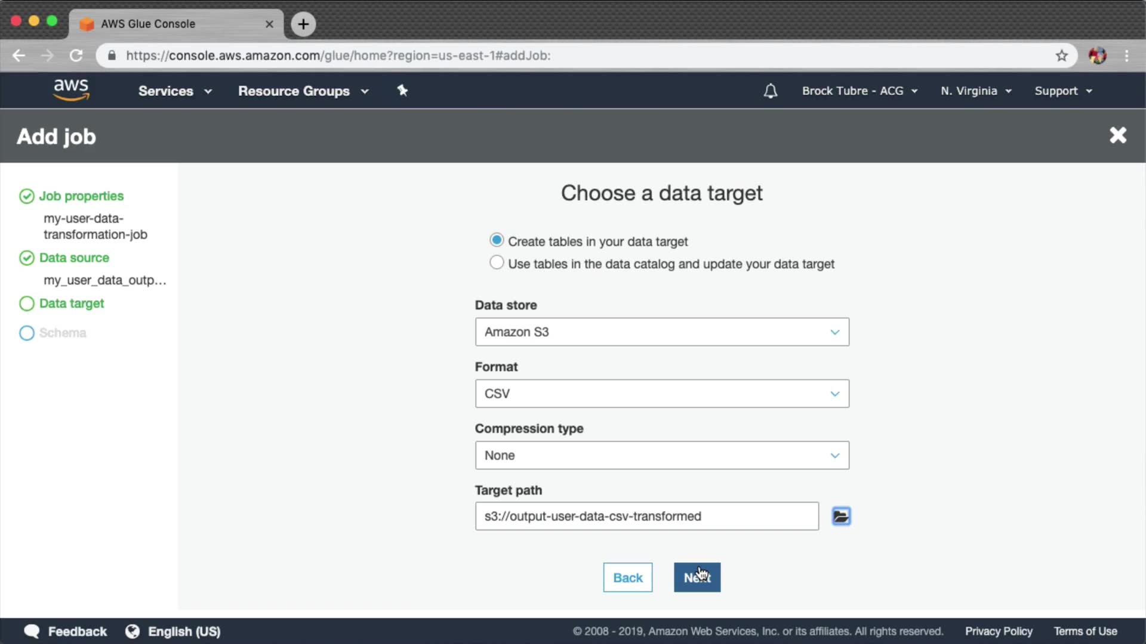Select Use tables in the data catalog option

[497, 263]
